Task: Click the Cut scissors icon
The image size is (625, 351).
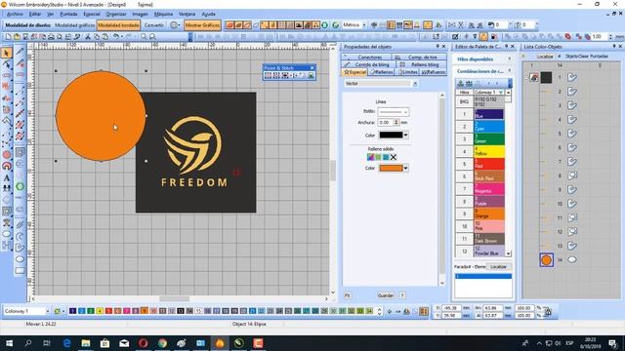Action: [x=88, y=37]
